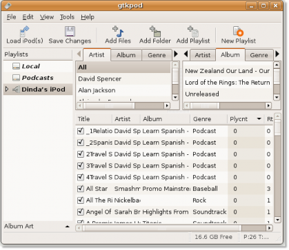This screenshot has height=250, width=289.
Task: Select the Local playlist icon
Action: coord(16,66)
